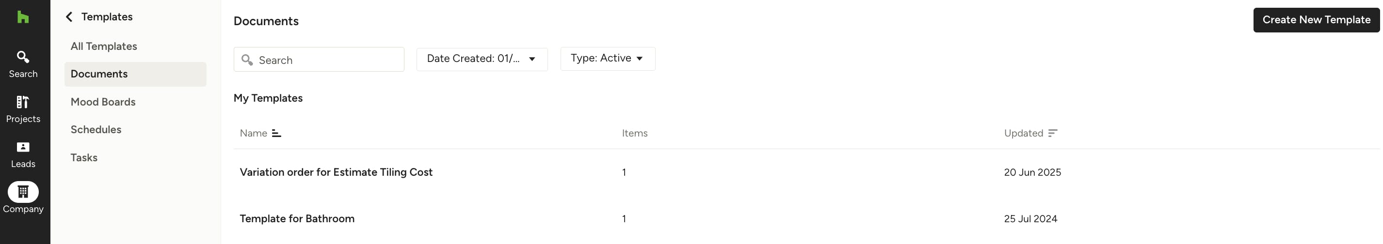Image resolution: width=1383 pixels, height=244 pixels.
Task: Open Projects from the left sidebar
Action: (23, 109)
